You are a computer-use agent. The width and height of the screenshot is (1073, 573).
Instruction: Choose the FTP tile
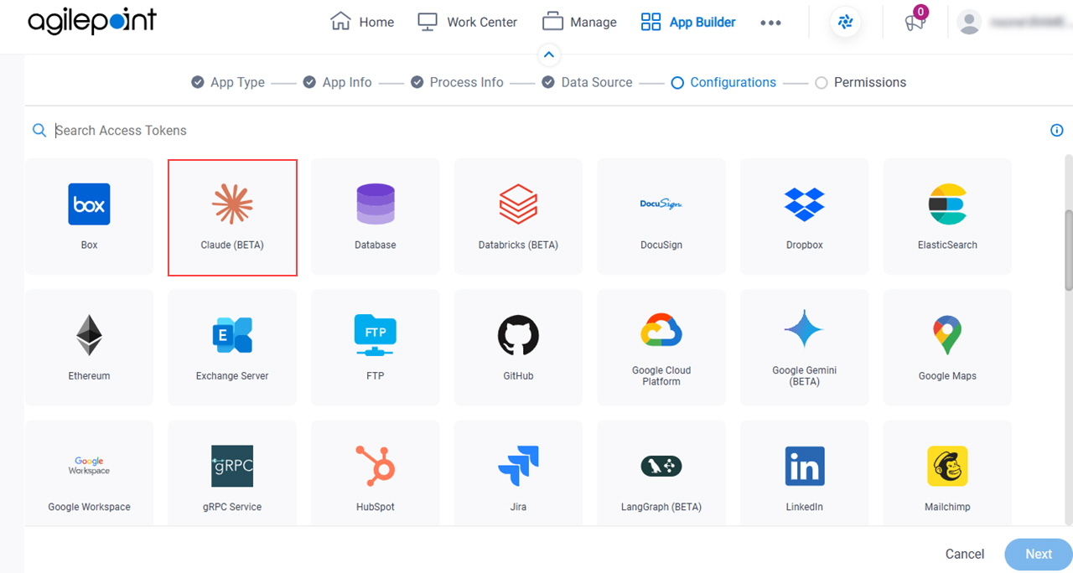point(376,348)
